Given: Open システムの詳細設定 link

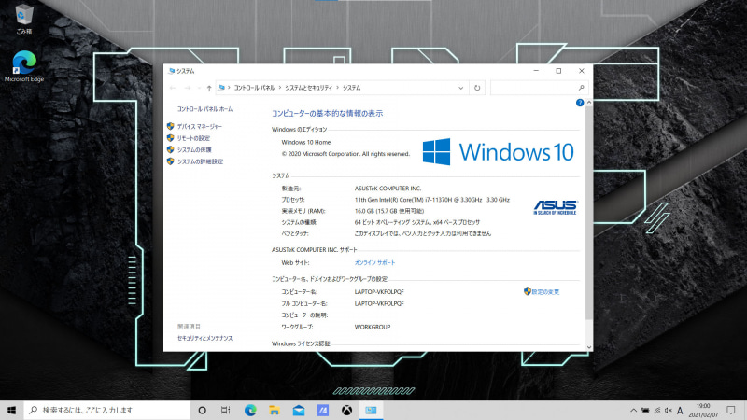Looking at the screenshot, I should 200,161.
